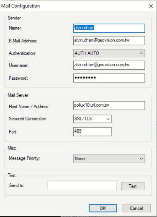Expand the Secured Connection SSL/TLS dropdown
This screenshot has width=157, height=217.
coord(93,119)
